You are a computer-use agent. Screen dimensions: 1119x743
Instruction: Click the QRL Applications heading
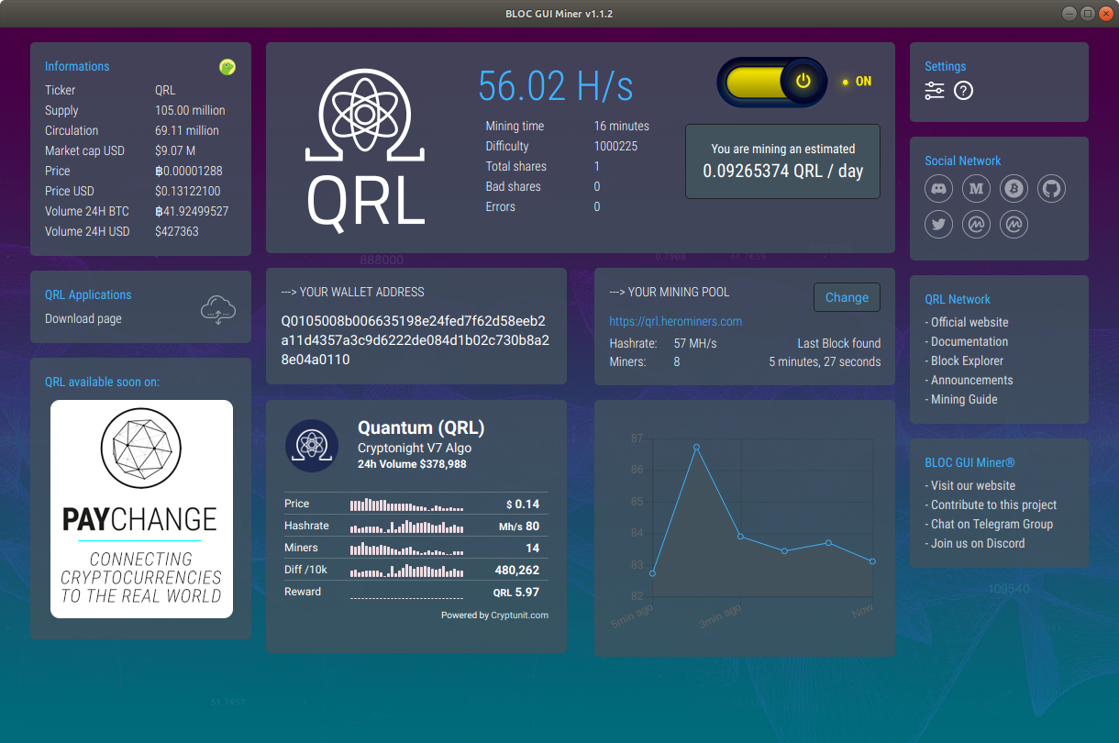[x=88, y=294]
